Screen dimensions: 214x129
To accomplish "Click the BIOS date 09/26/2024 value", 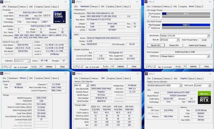I will (x=98, y=44).
